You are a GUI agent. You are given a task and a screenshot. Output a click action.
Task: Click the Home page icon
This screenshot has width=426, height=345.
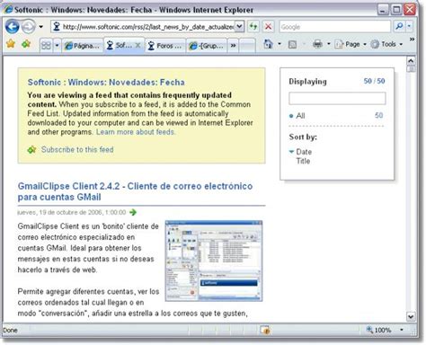(x=268, y=44)
